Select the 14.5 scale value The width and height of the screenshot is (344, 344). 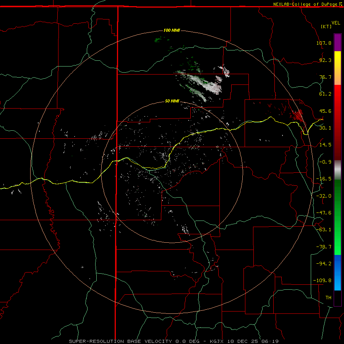point(325,145)
